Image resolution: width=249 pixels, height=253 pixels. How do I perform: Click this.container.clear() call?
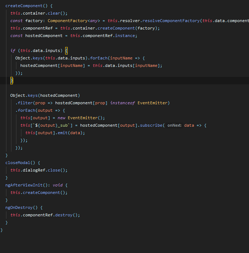[39, 13]
